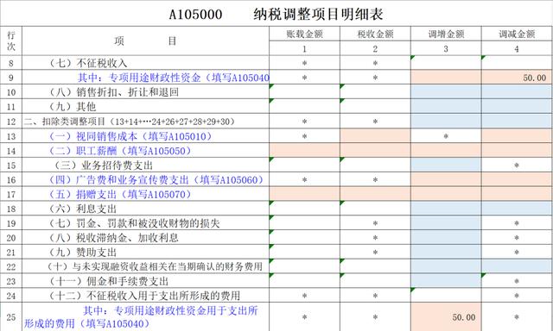
Task: Select the 50.00 调减金额 cell in row 9
Action: click(x=517, y=77)
